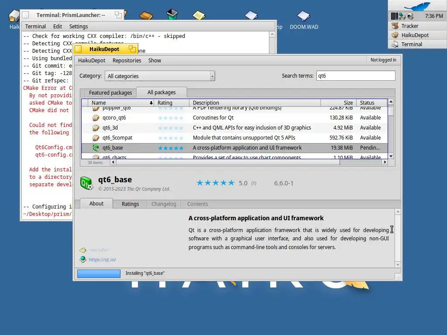Image resolution: width=447 pixels, height=335 pixels.
Task: Select the Ratings tab
Action: pos(130,204)
